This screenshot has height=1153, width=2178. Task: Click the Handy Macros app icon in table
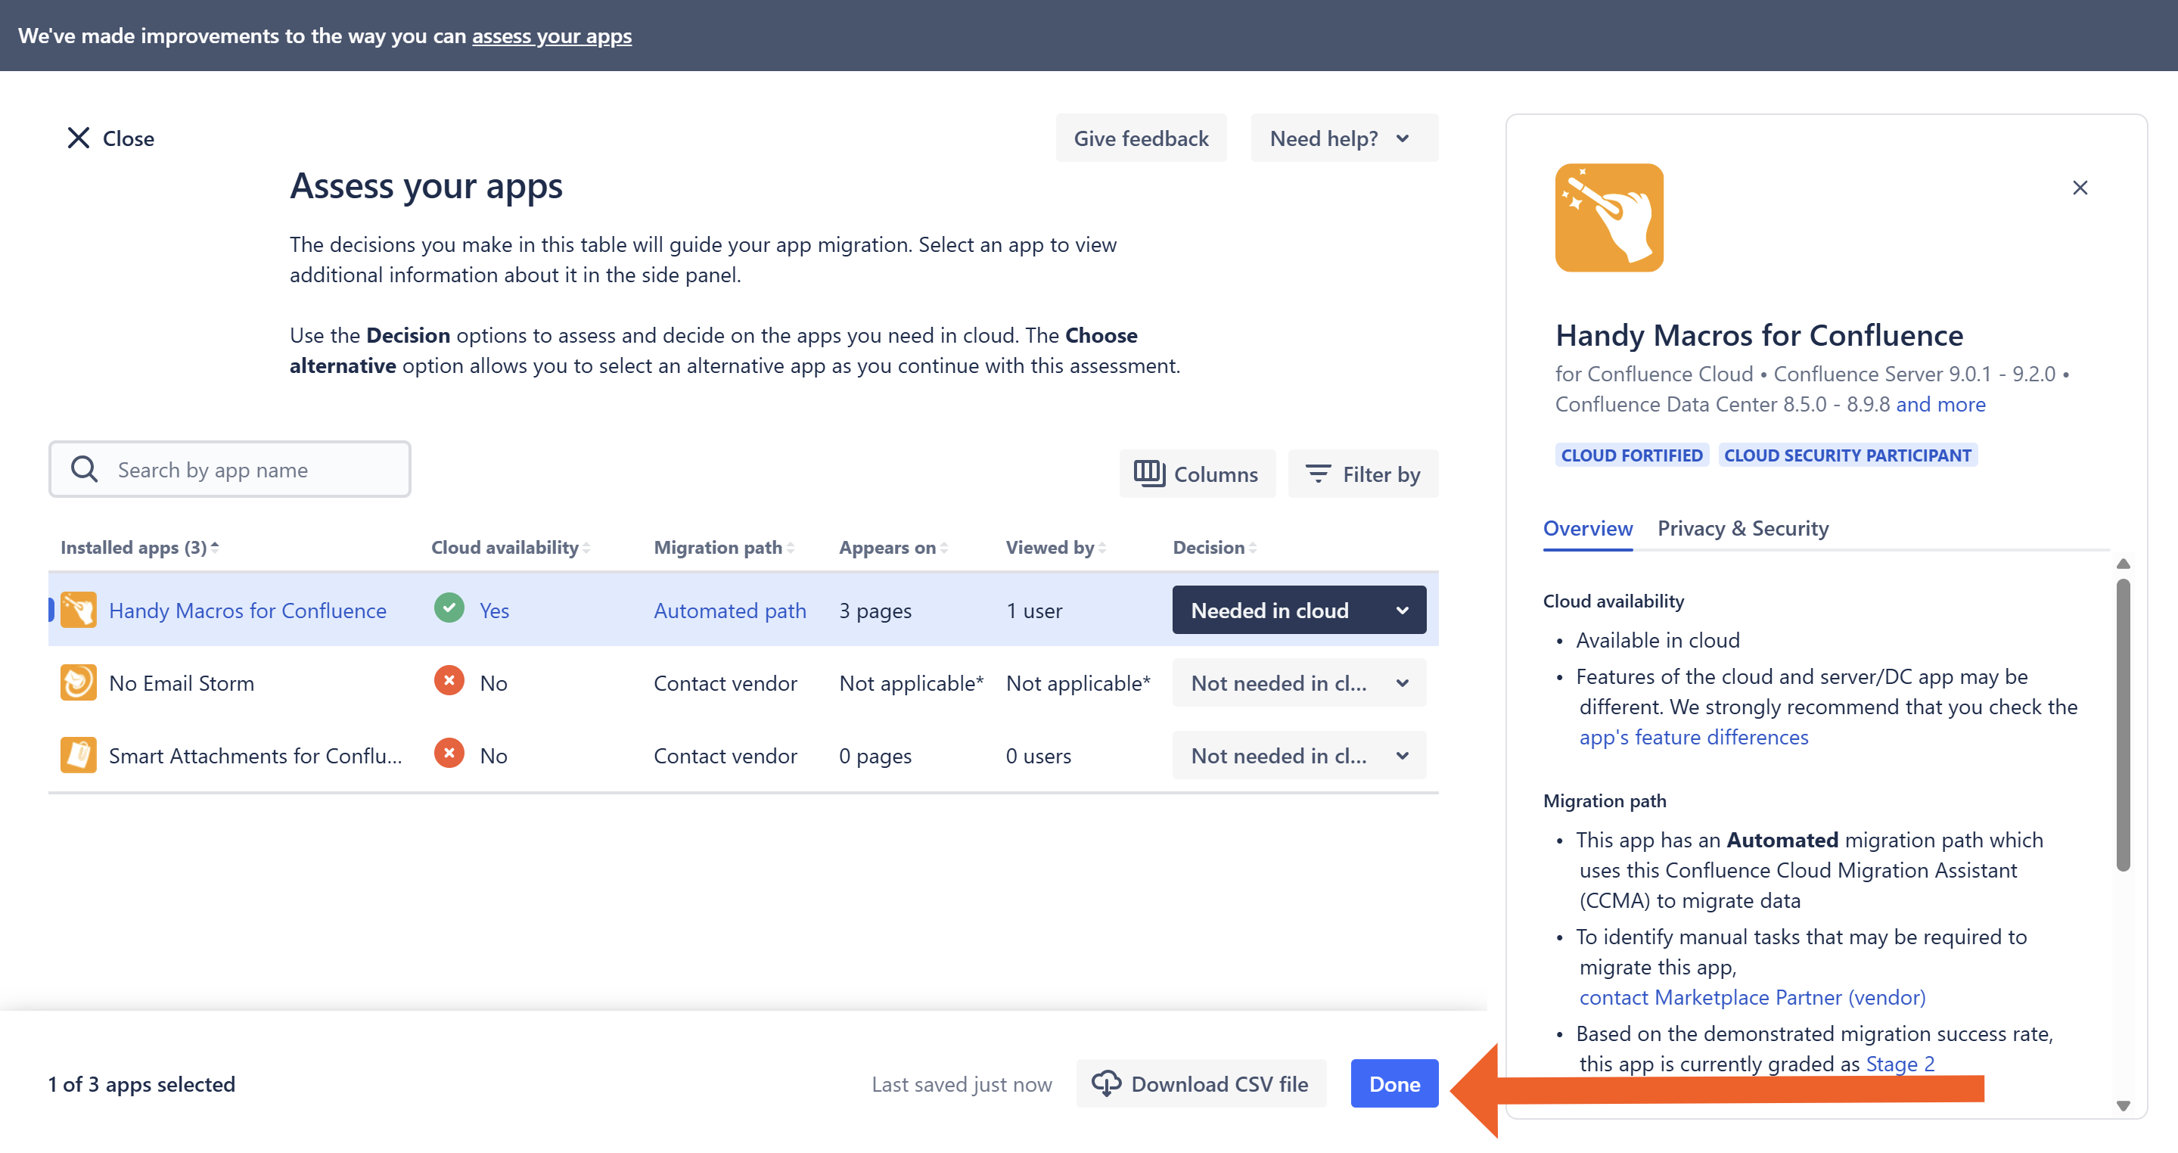(x=78, y=611)
